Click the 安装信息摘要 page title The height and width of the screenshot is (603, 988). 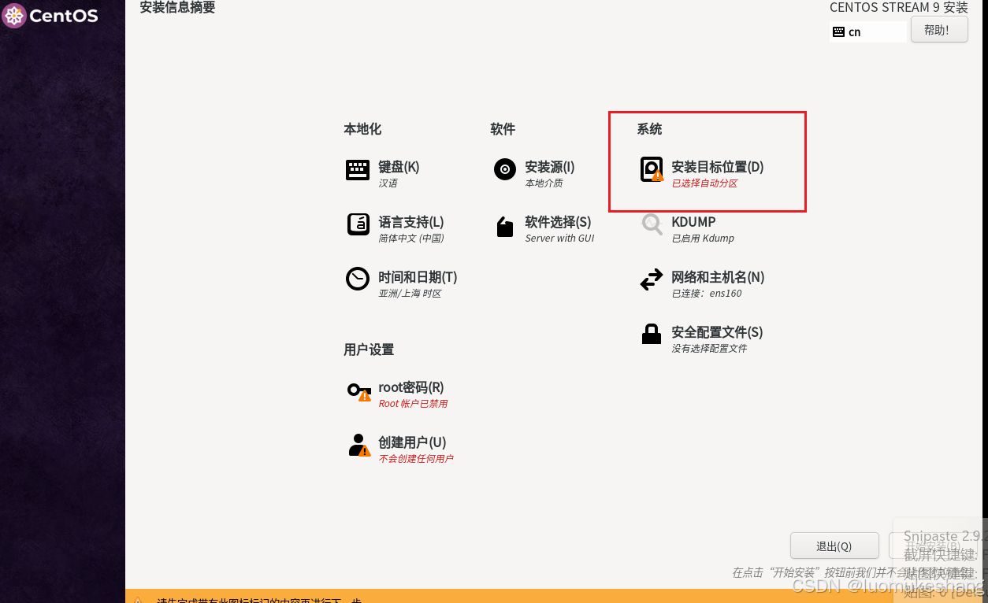pos(177,8)
